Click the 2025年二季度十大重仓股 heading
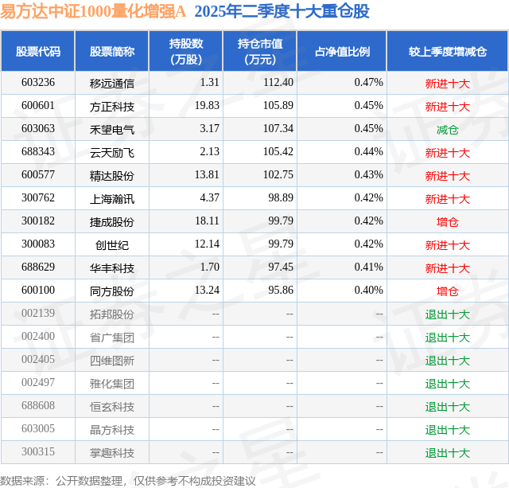The height and width of the screenshot is (488, 509). tap(282, 11)
